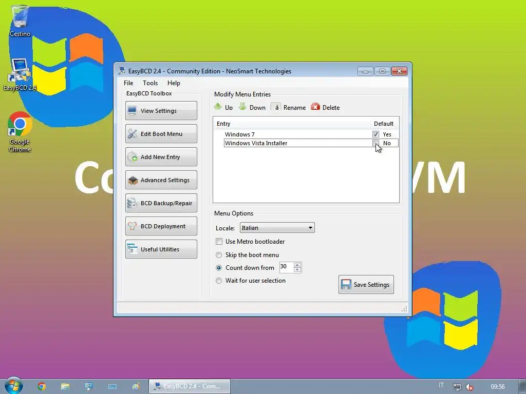
Task: Save Settings with floppy disk button
Action: [x=366, y=284]
